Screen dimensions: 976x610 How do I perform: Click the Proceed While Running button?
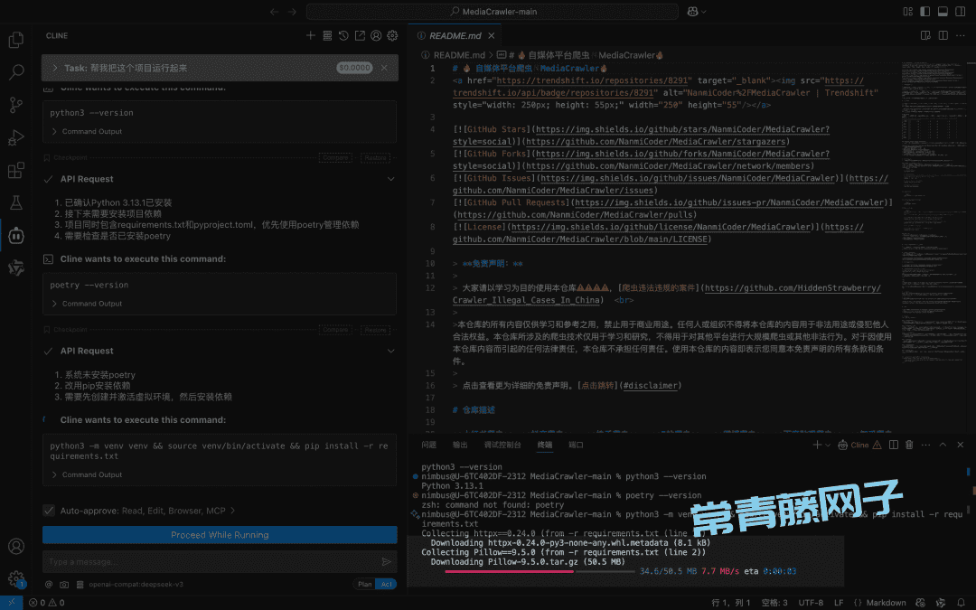click(x=220, y=535)
